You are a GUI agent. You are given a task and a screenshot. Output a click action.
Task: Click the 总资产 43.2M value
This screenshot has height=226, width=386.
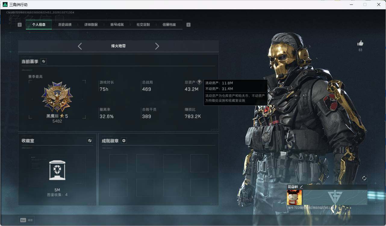pyautogui.click(x=191, y=89)
